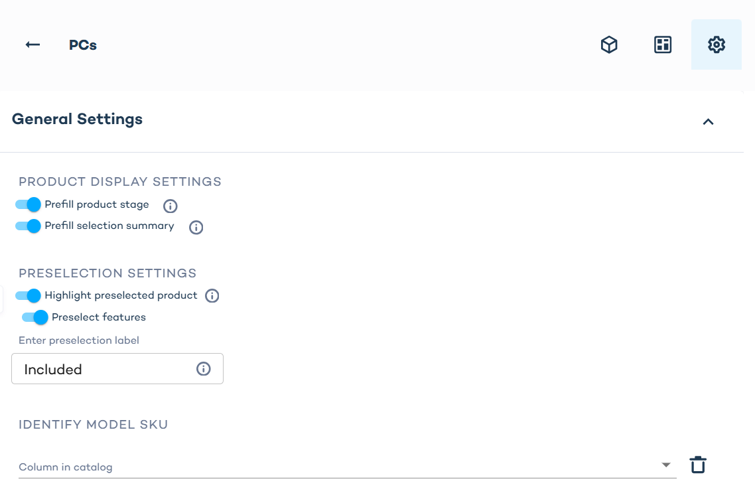Open the cube-shaped product icon

pos(609,44)
